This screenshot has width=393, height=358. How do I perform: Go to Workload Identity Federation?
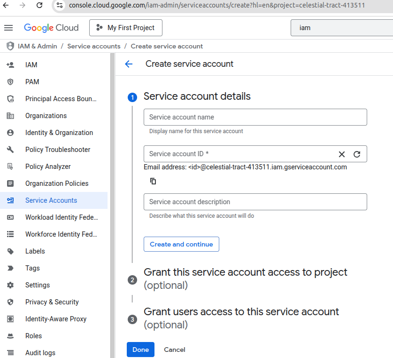[62, 217]
